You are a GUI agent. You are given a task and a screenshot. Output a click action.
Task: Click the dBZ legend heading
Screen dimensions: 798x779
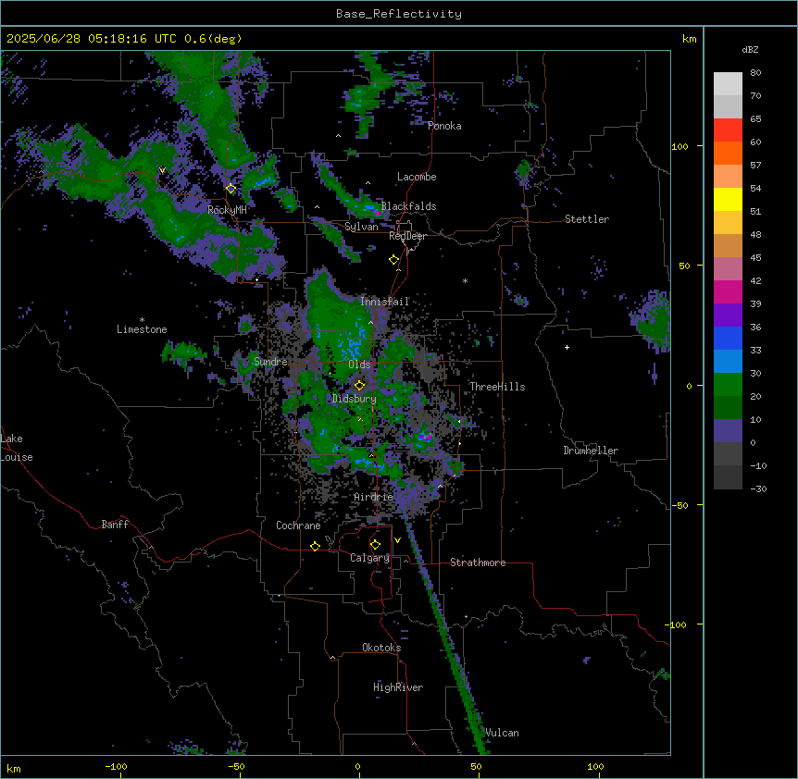[750, 50]
